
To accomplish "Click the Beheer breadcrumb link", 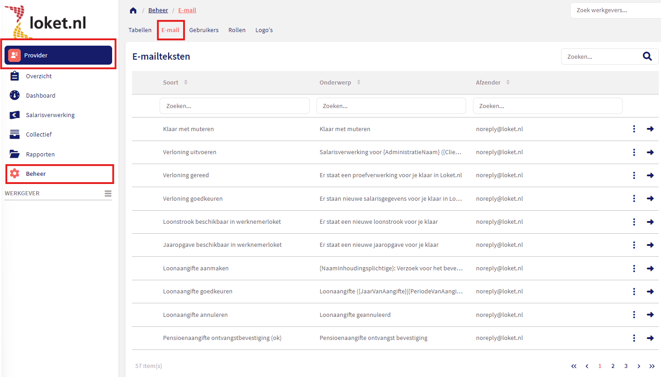I will [x=158, y=10].
